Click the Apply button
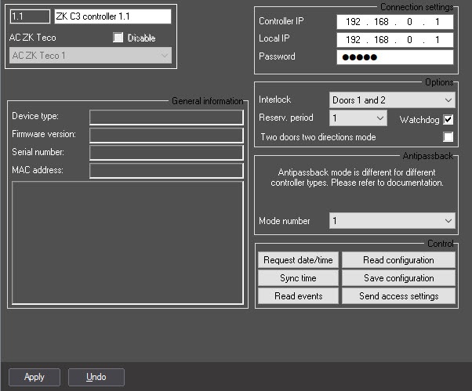Image resolution: width=472 pixels, height=391 pixels. [34, 377]
